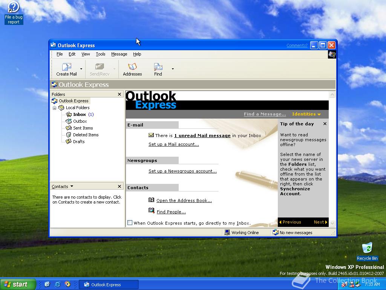Open the Create Mail stationery dropdown arrow
The image size is (386, 290).
coord(81,69)
